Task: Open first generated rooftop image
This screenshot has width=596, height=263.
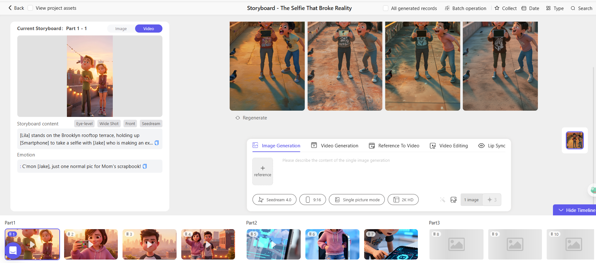Action: click(x=267, y=66)
